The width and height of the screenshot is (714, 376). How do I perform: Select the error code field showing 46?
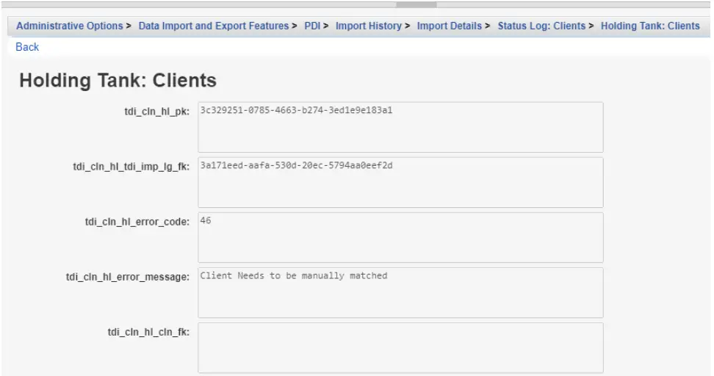click(x=400, y=237)
